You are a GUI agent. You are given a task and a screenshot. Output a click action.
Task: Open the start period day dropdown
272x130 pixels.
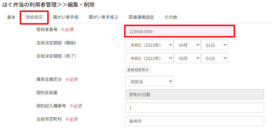(214, 45)
